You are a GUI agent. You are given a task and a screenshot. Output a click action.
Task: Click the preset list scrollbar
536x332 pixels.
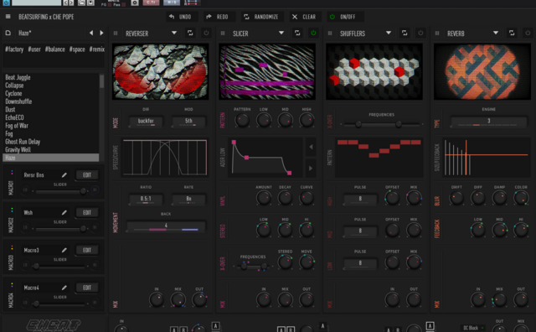click(x=101, y=81)
